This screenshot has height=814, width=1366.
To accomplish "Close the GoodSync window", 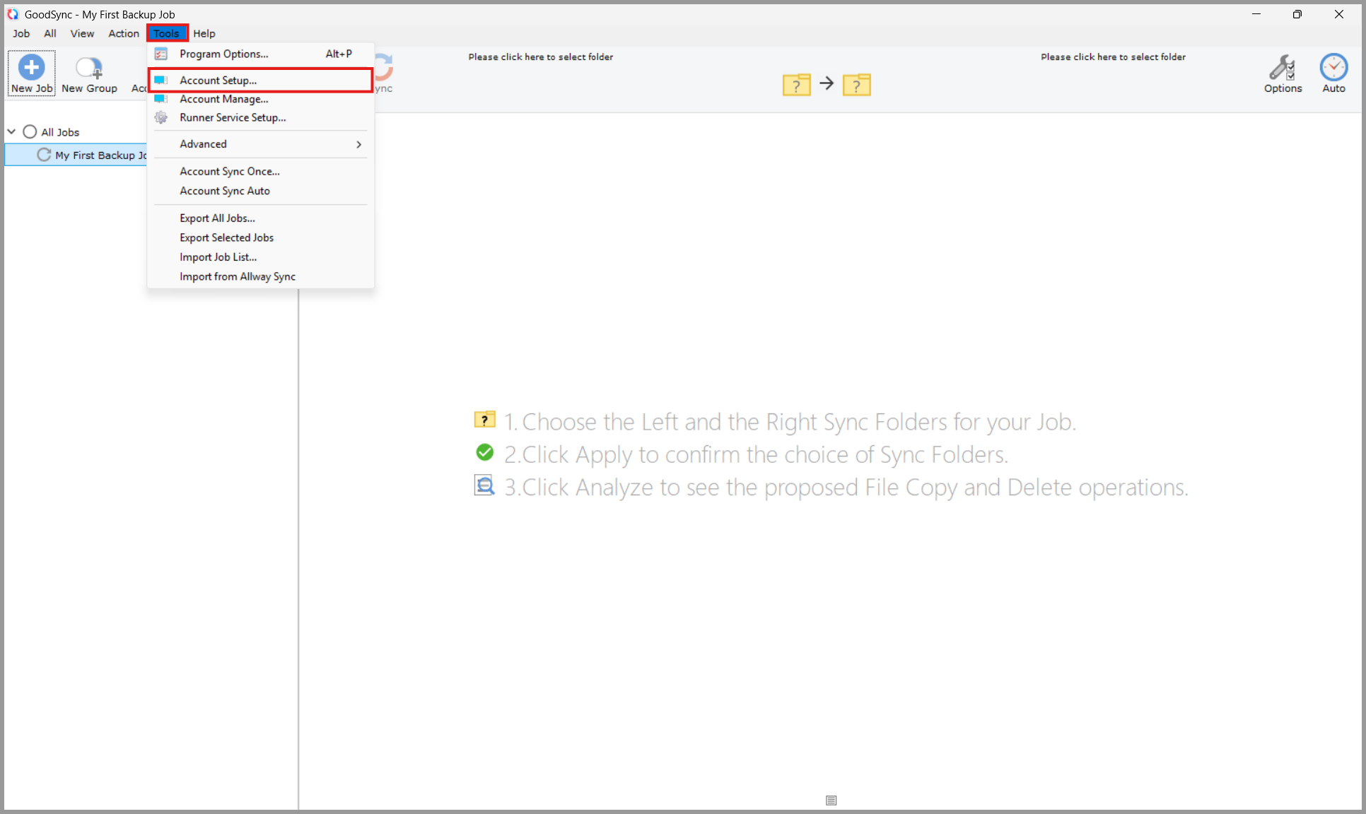I will pos(1339,14).
